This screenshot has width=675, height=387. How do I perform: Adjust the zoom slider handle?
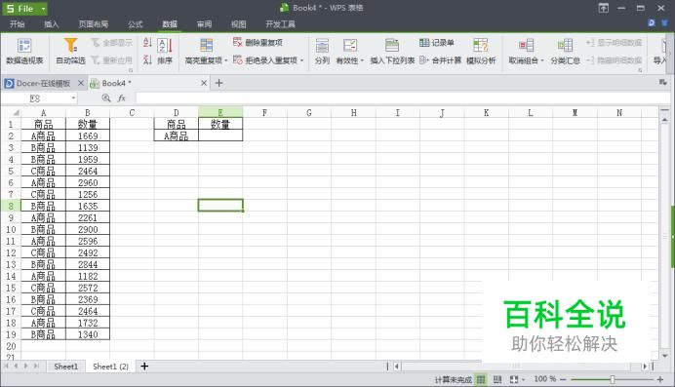click(x=613, y=379)
